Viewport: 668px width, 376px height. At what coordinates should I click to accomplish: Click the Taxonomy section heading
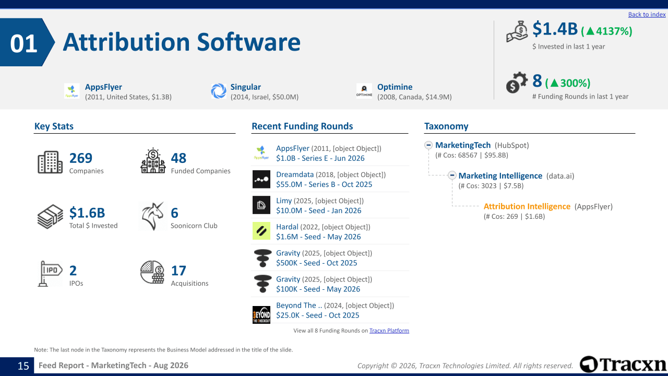click(446, 126)
